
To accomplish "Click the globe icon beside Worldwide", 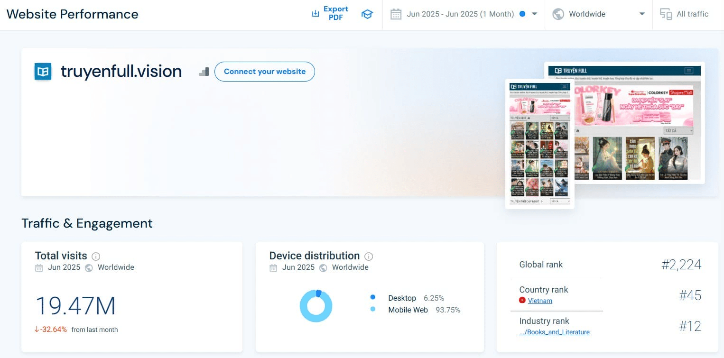I will point(558,14).
